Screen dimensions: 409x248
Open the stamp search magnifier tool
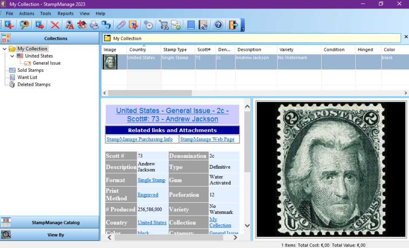pyautogui.click(x=24, y=25)
